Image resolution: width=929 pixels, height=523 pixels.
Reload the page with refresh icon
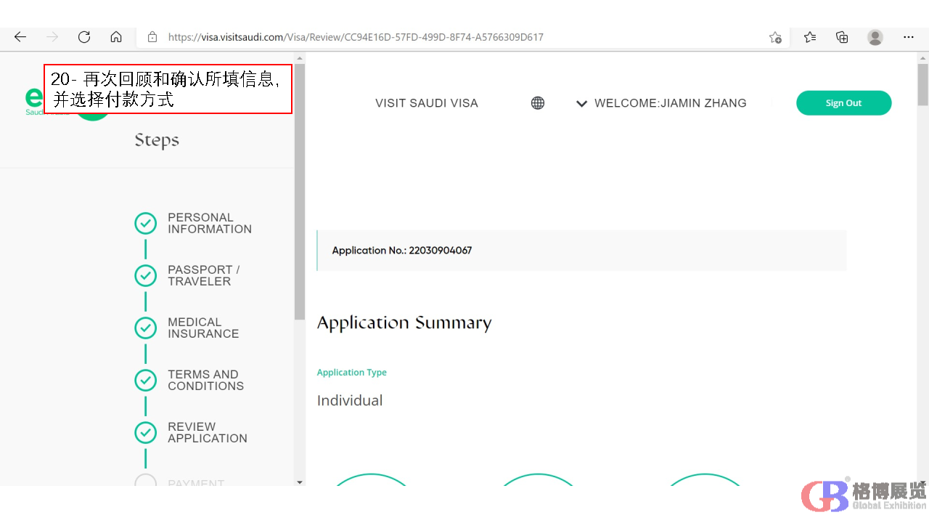84,37
